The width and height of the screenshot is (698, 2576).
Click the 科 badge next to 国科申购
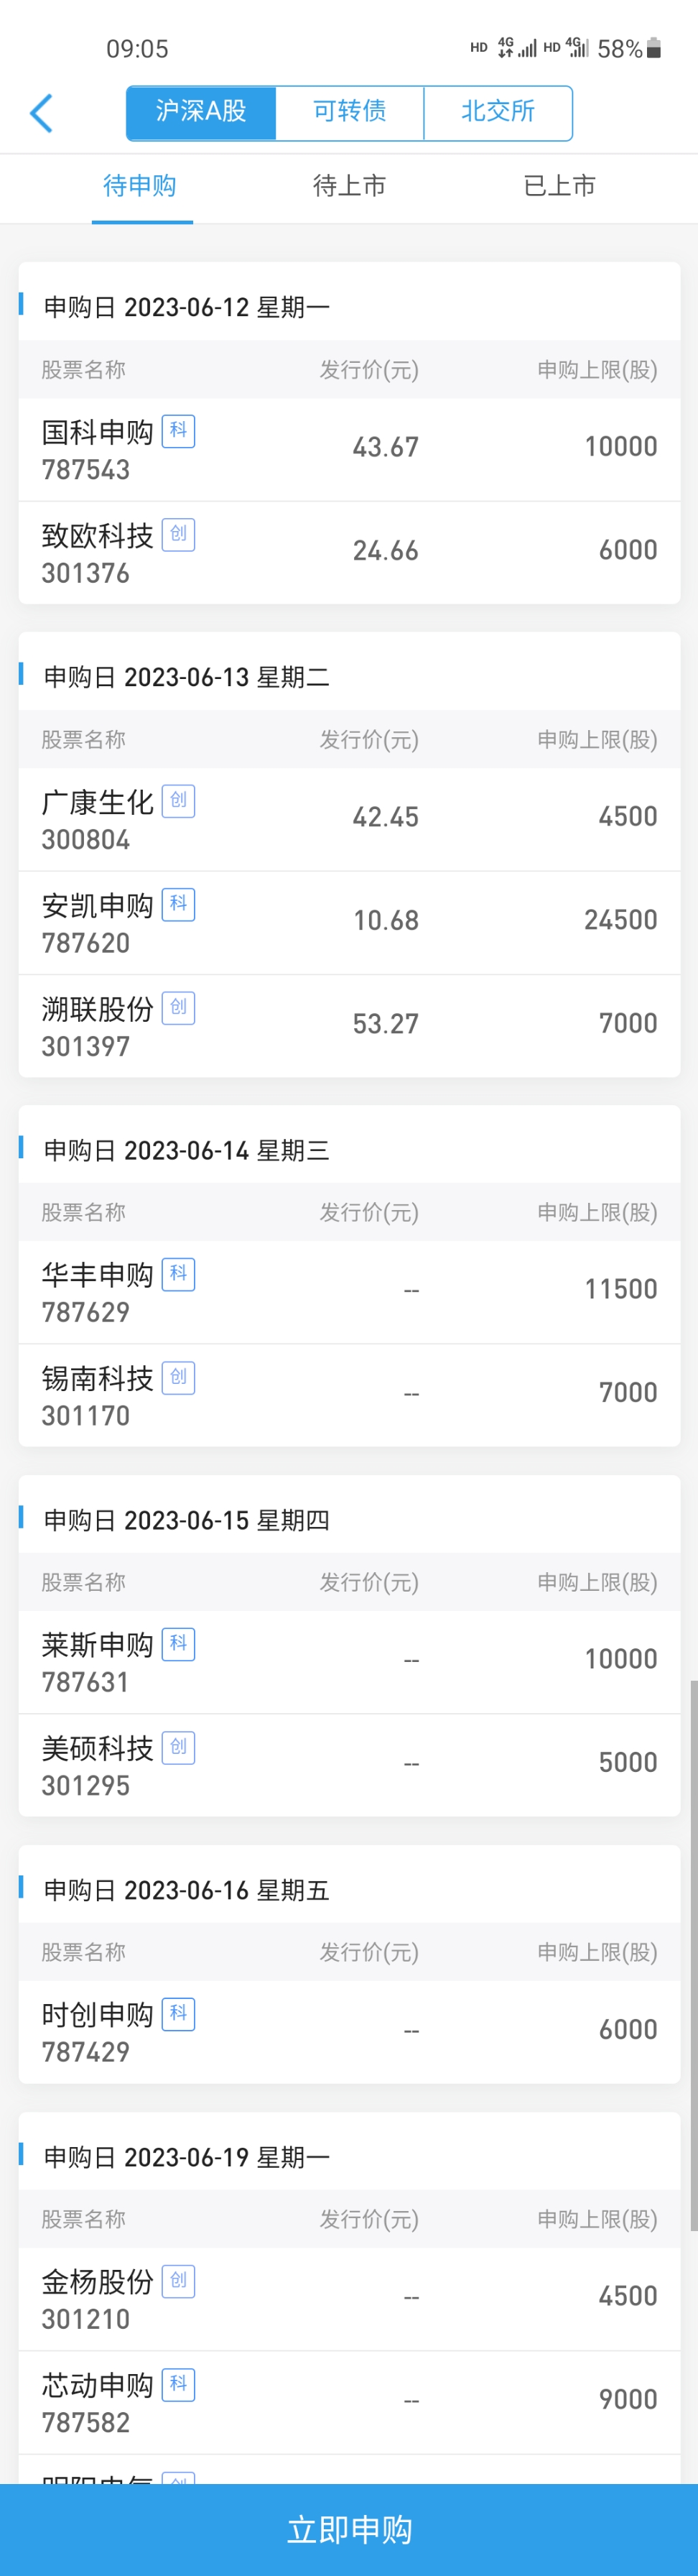[178, 430]
